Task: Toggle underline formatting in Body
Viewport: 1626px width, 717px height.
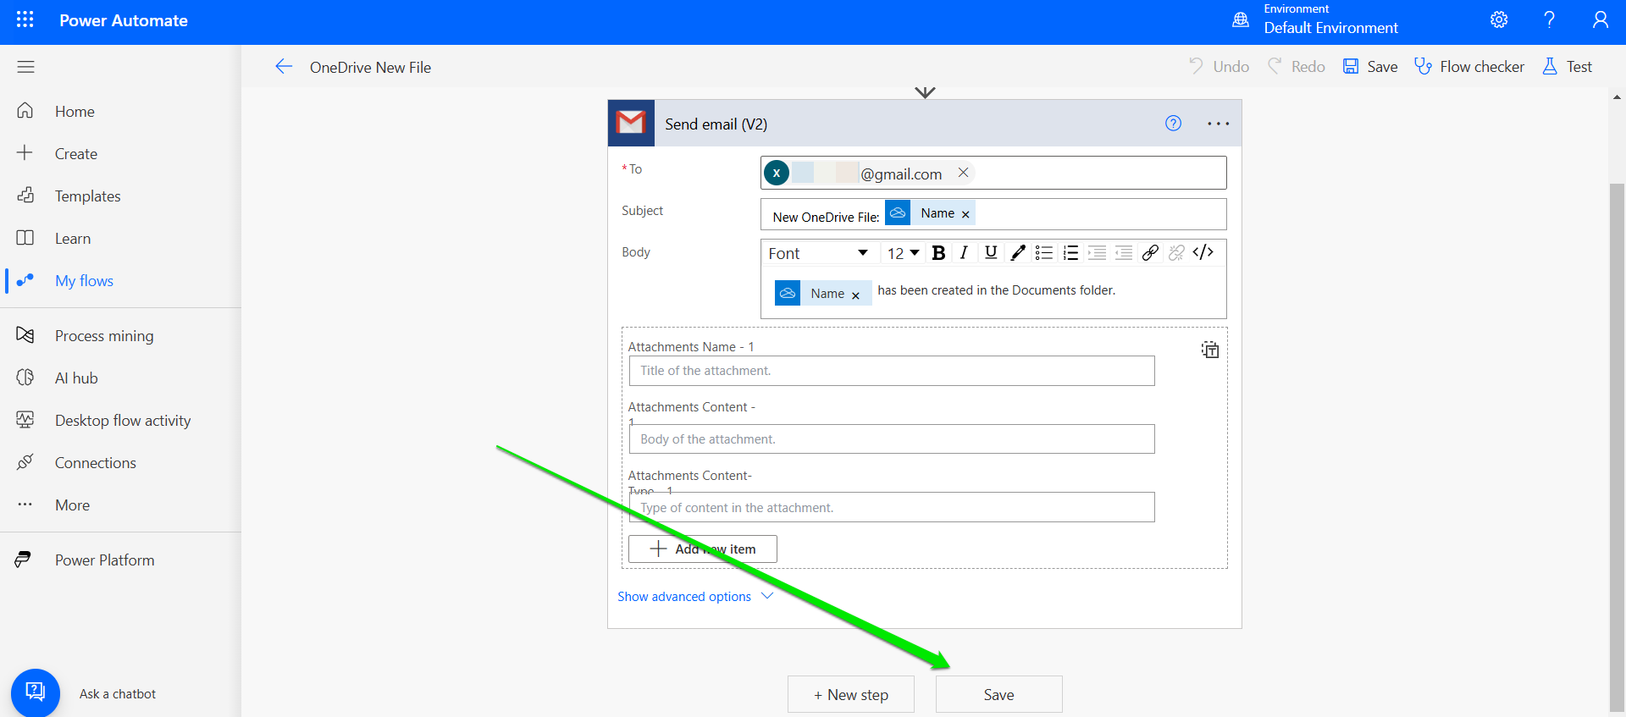Action: 991,253
